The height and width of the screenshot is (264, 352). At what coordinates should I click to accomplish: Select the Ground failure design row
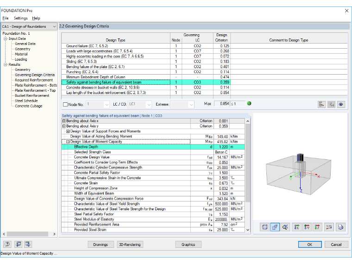coord(204,46)
